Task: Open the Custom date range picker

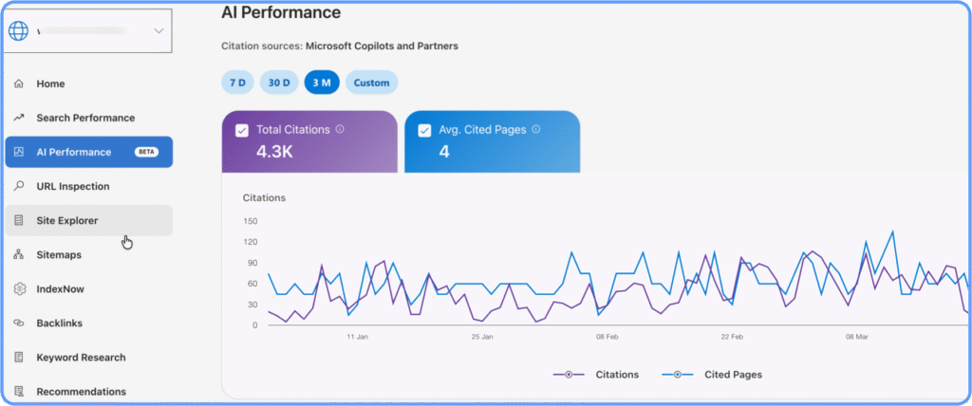Action: tap(371, 83)
